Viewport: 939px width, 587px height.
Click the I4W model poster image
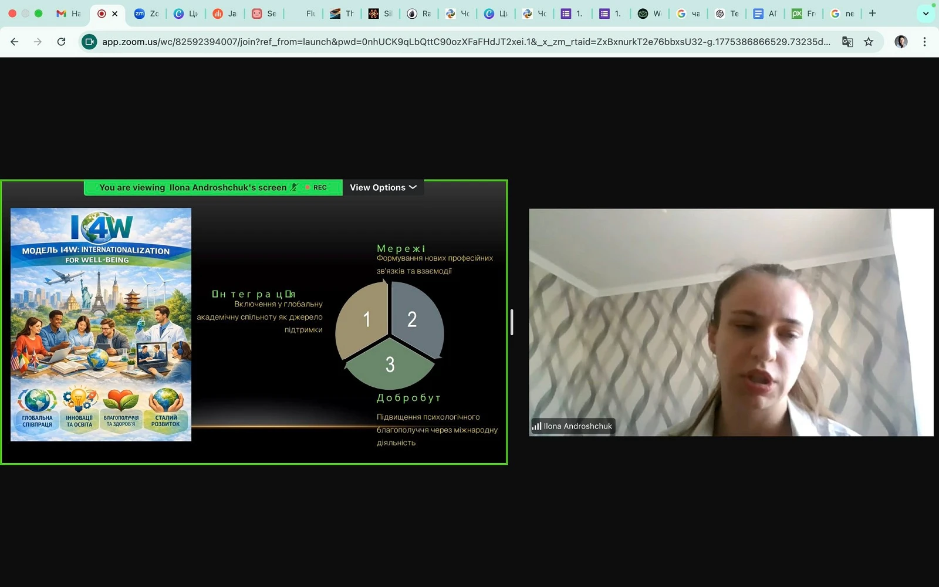101,324
